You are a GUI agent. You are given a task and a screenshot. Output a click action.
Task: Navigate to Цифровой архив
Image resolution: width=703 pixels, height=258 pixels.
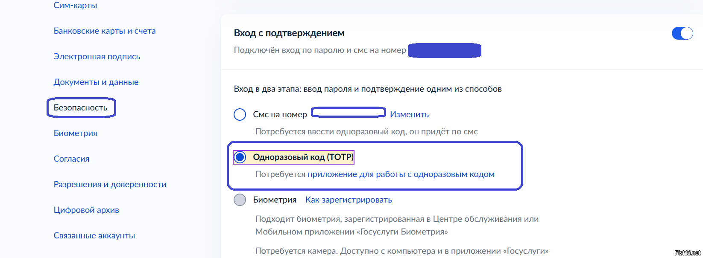click(86, 210)
